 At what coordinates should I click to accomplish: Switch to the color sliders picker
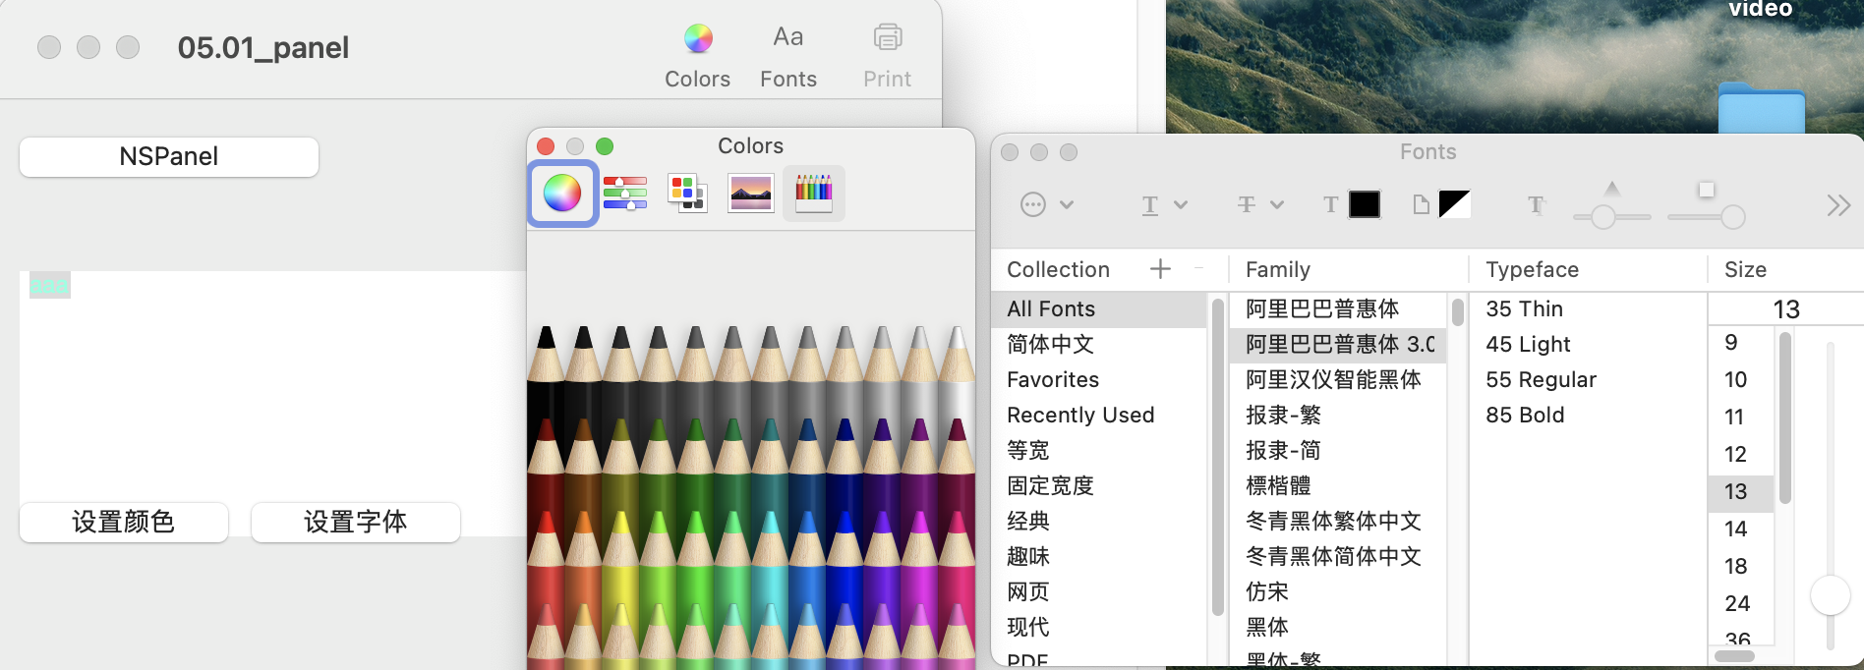tap(625, 194)
